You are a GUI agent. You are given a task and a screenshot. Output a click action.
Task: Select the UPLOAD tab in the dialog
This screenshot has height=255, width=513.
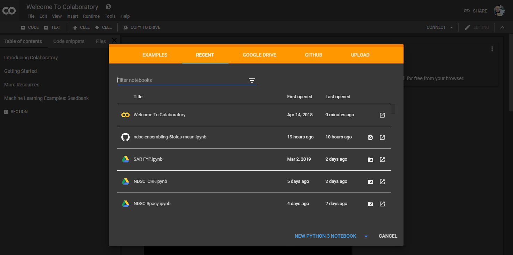pyautogui.click(x=360, y=55)
